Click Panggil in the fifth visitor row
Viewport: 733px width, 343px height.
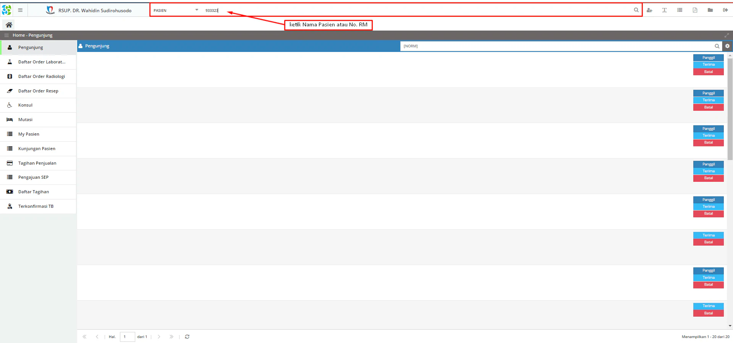click(x=709, y=200)
